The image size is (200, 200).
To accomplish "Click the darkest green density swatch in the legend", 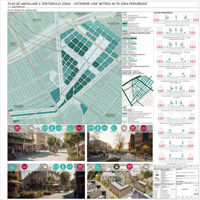I will 125,23.
